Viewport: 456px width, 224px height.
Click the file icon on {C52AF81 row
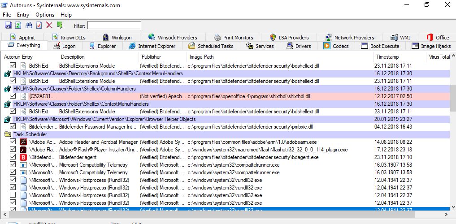pyautogui.click(x=23, y=96)
